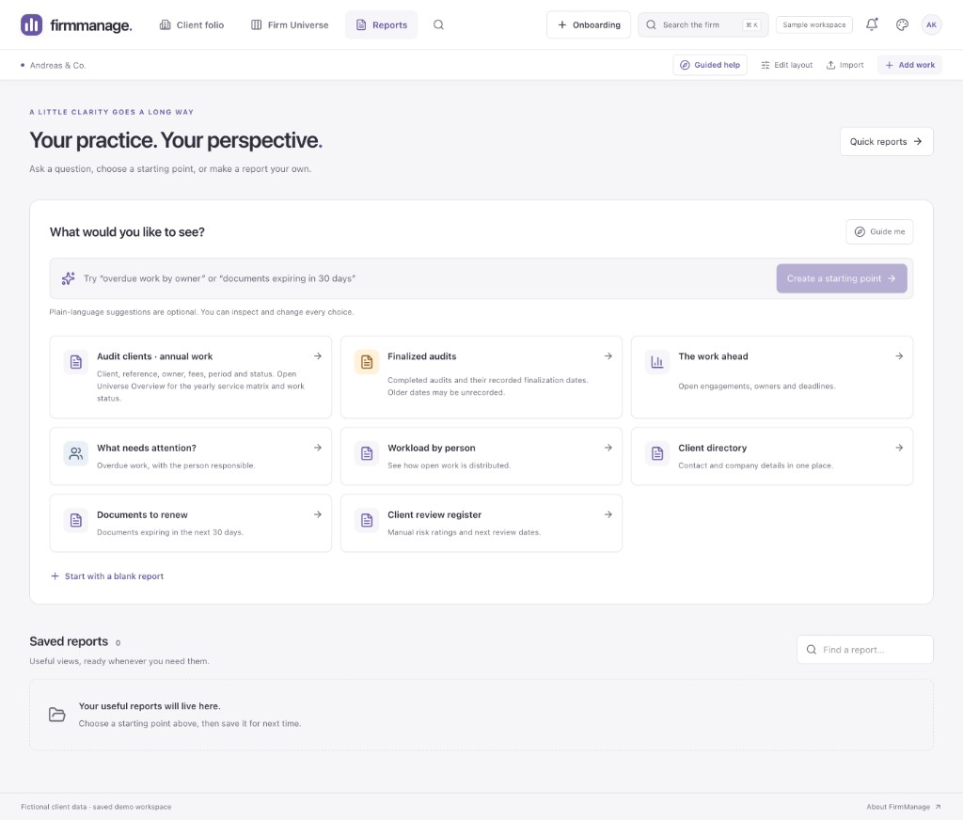The width and height of the screenshot is (963, 820).
Task: Click The work ahead chart icon
Action: point(657,362)
